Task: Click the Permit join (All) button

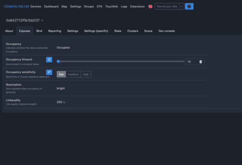Action: [x=167, y=6]
